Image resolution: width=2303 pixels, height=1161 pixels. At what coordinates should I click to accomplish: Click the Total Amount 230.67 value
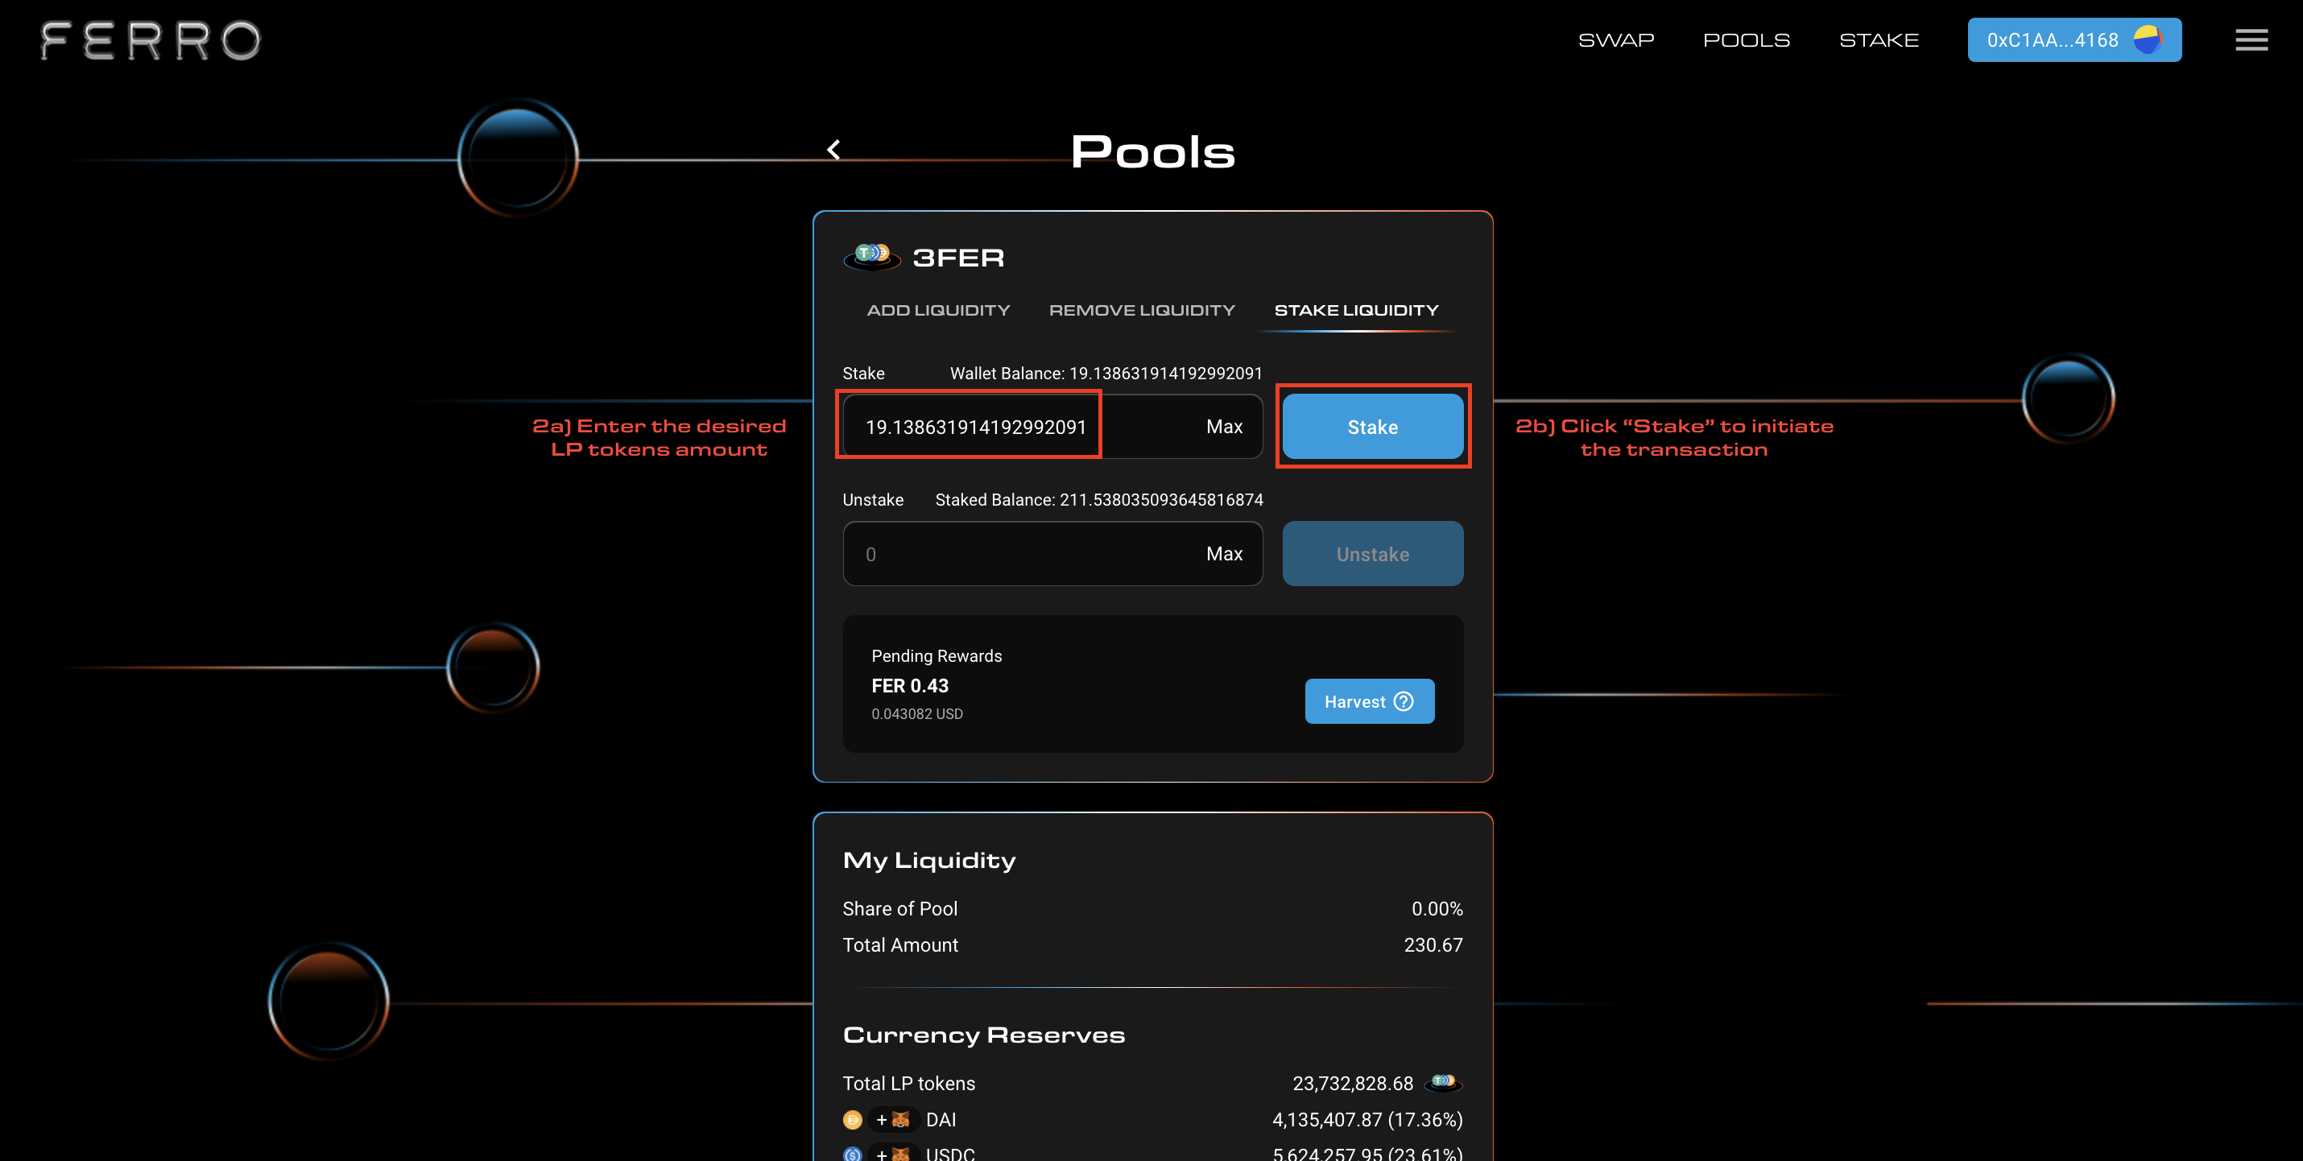coord(1433,944)
